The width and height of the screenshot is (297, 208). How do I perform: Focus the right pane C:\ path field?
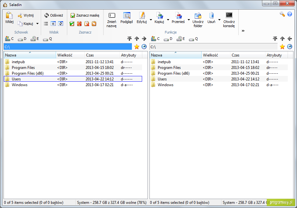point(214,47)
